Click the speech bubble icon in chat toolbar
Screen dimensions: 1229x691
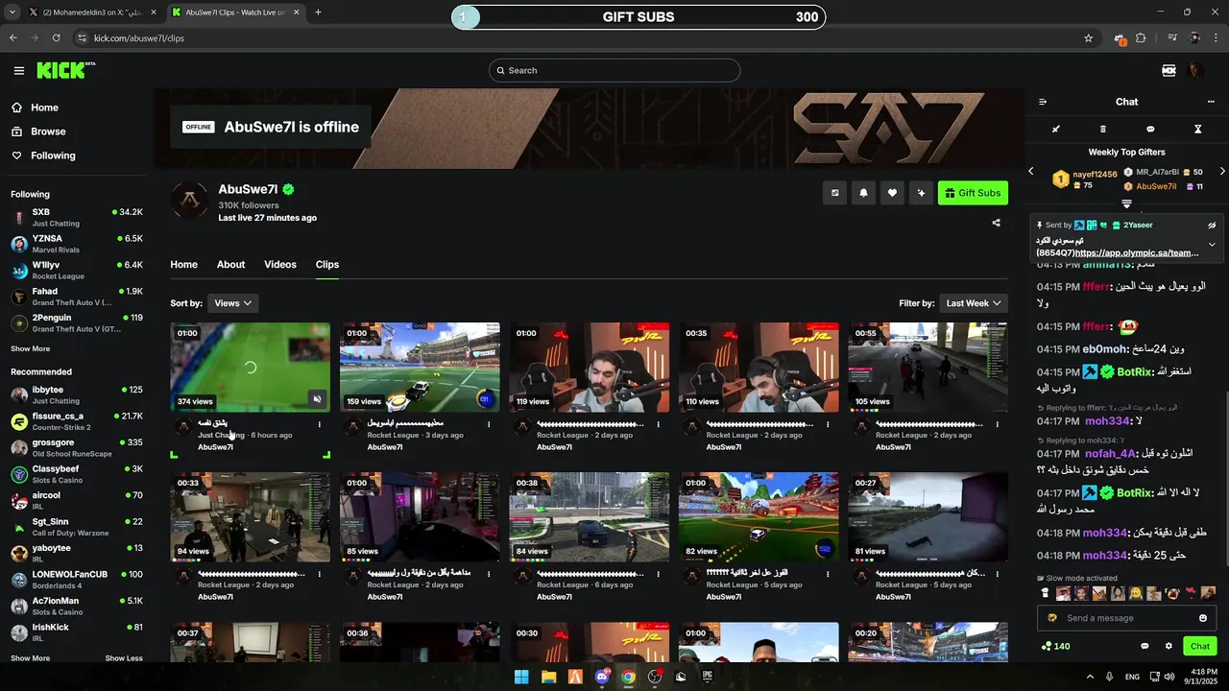click(1150, 129)
